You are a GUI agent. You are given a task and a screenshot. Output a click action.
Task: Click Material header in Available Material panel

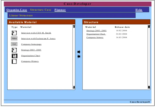[x=26, y=27]
